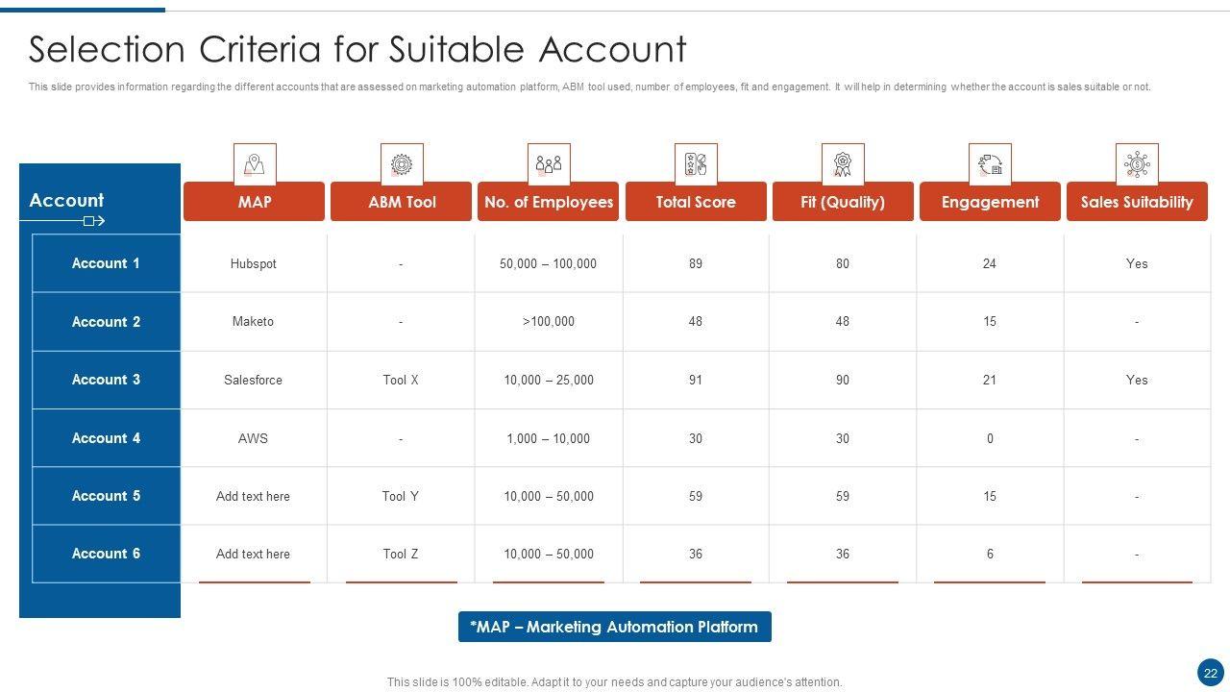Image resolution: width=1230 pixels, height=692 pixels.
Task: Select the MAP column header
Action: point(255,202)
